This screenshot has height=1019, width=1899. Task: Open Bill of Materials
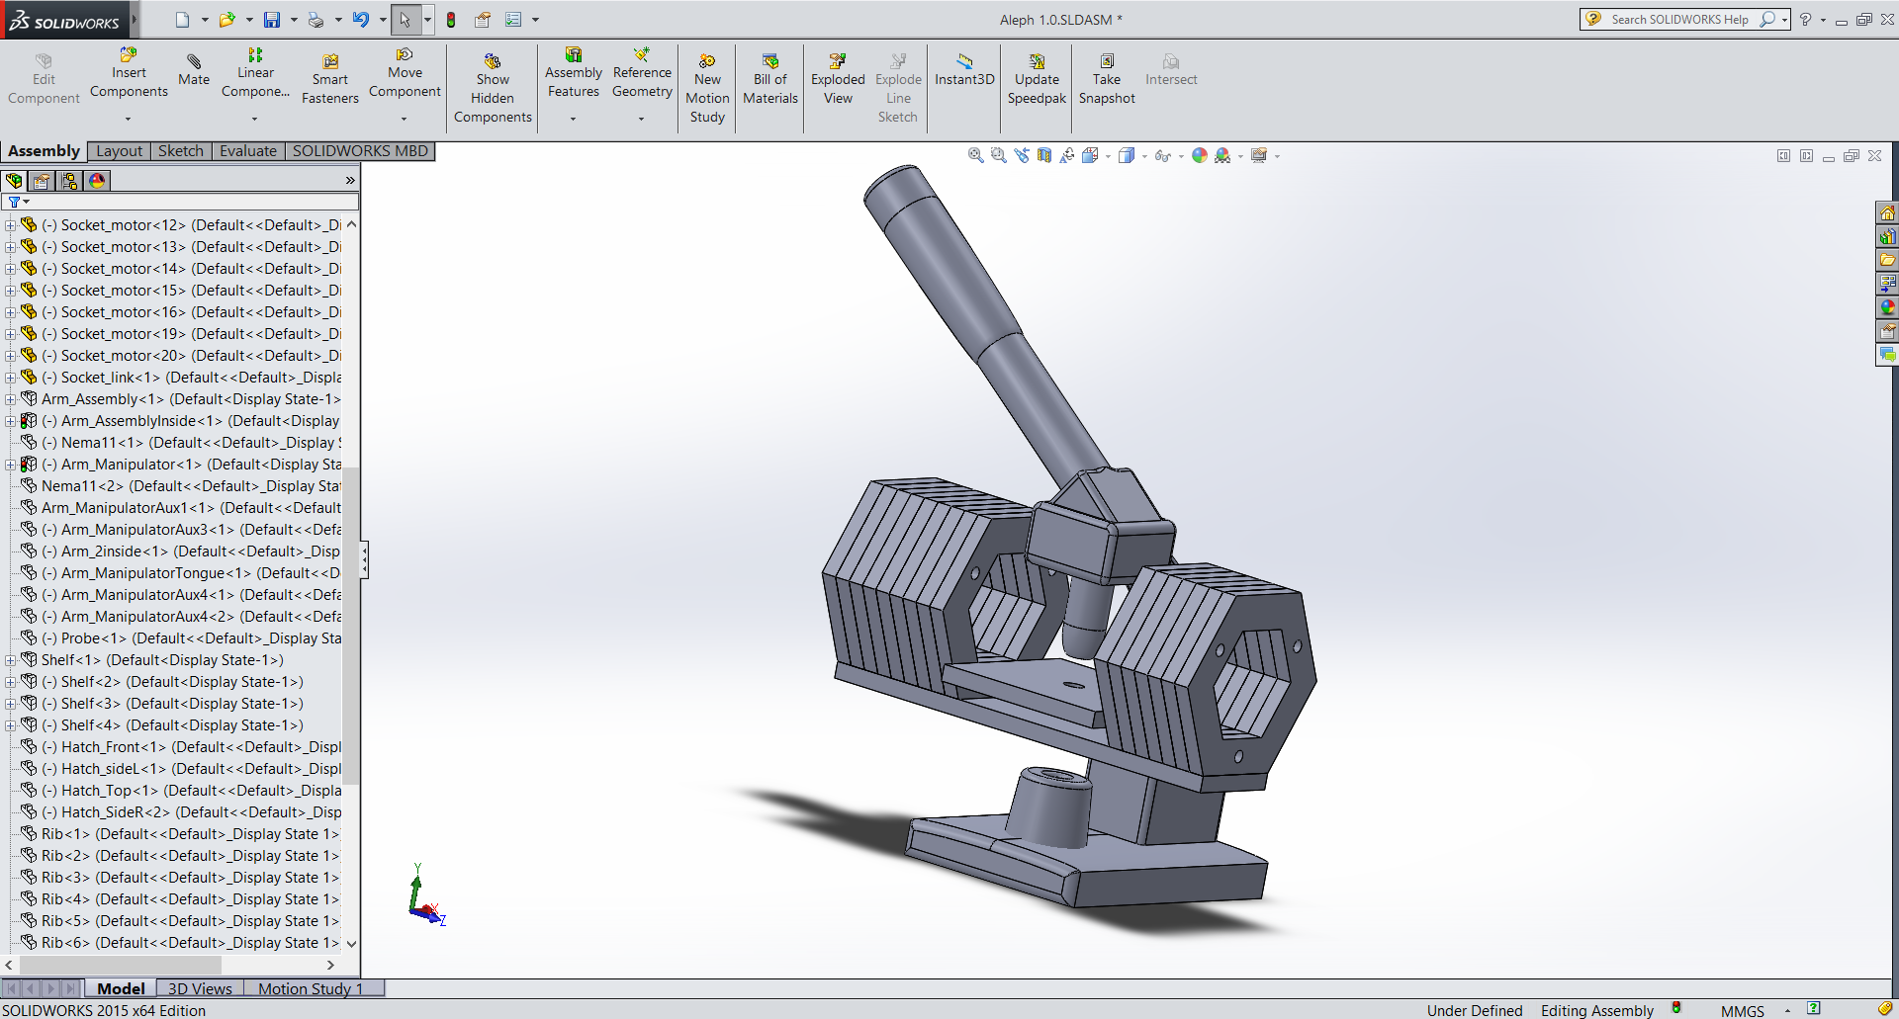tap(770, 79)
